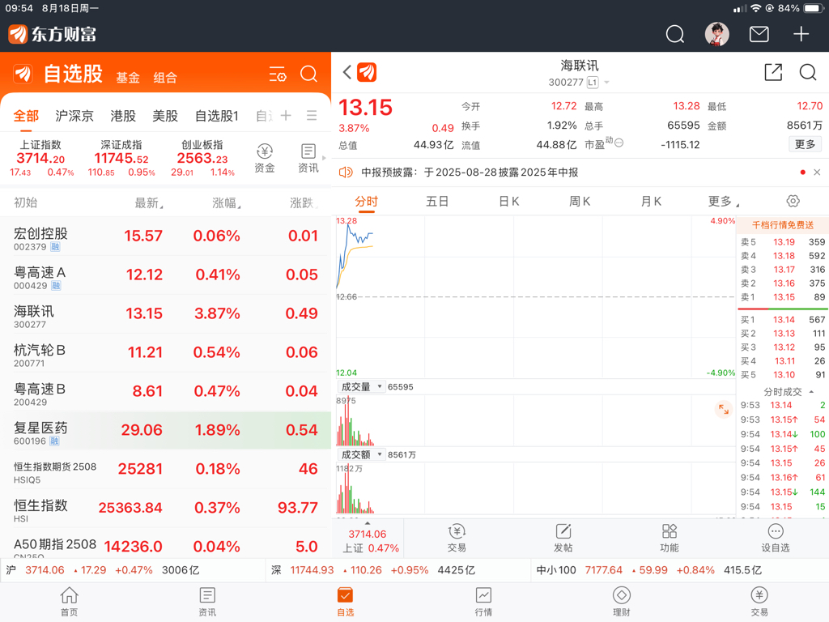Switch to 基金 tab
Viewport: 829px width, 622px height.
(128, 78)
